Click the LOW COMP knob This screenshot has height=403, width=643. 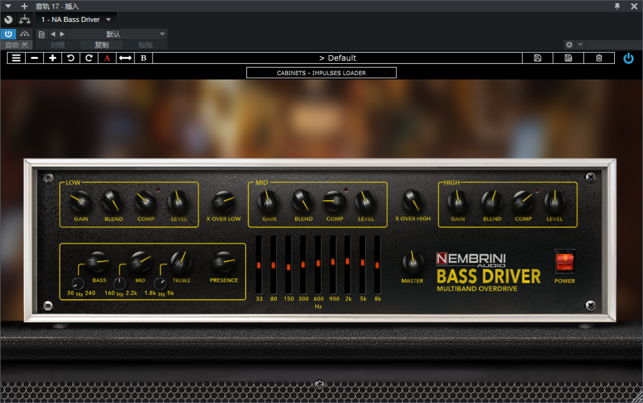(x=146, y=201)
